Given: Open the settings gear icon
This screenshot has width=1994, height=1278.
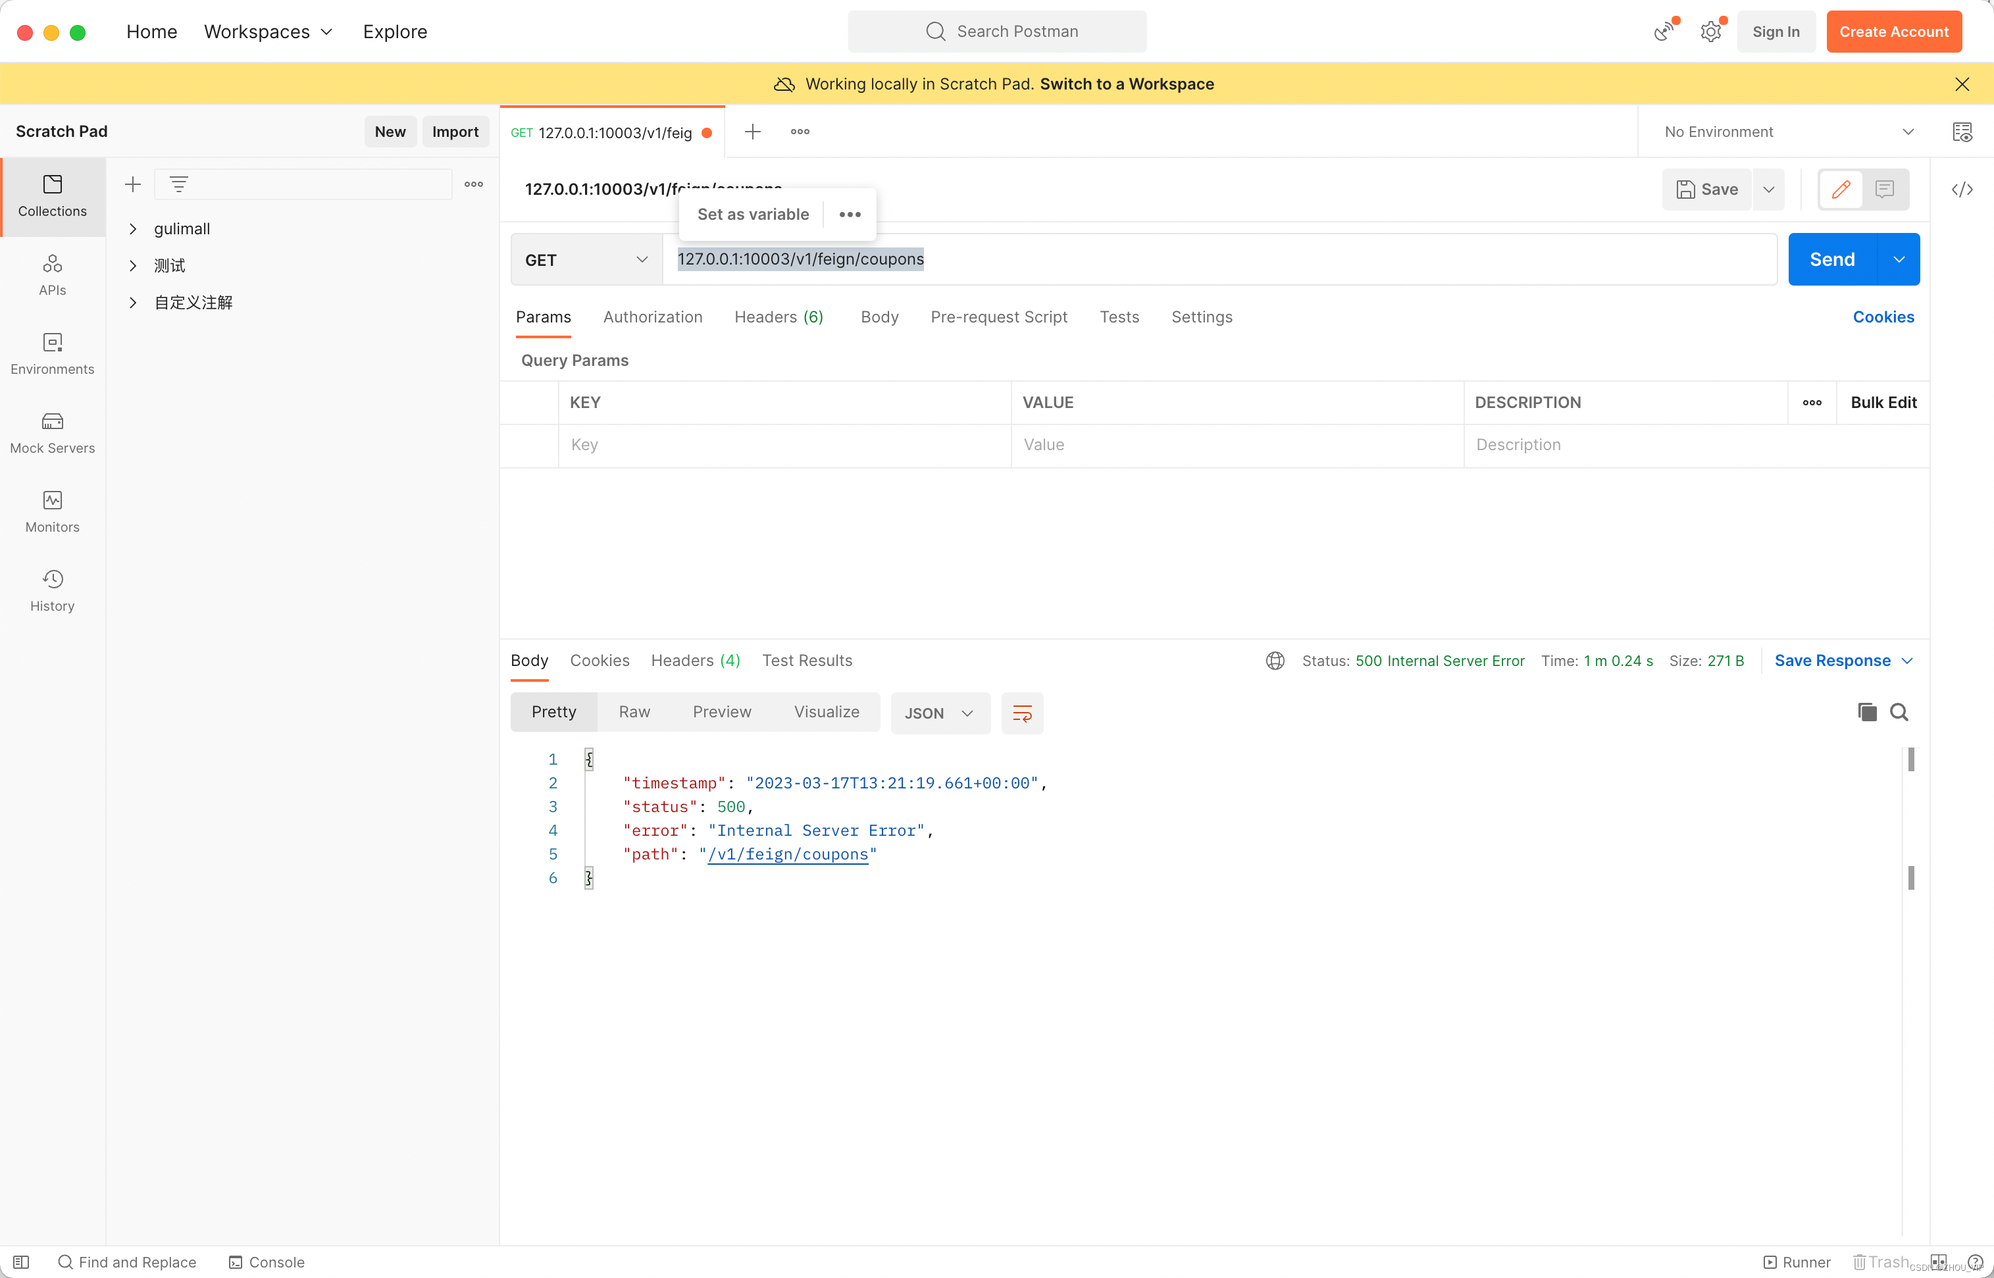Looking at the screenshot, I should (1711, 32).
